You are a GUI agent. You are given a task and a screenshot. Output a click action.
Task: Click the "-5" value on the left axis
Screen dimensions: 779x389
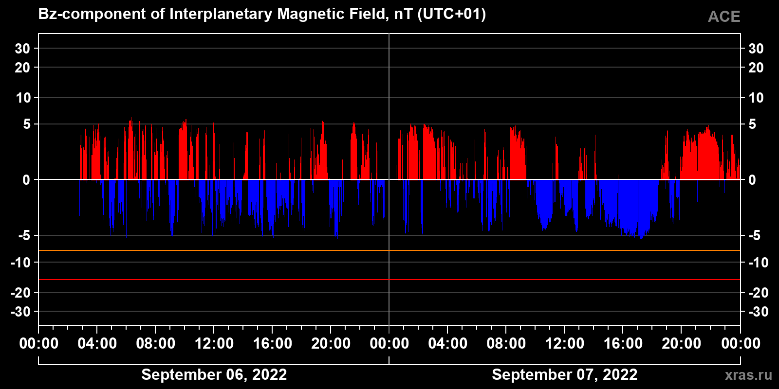pos(24,236)
